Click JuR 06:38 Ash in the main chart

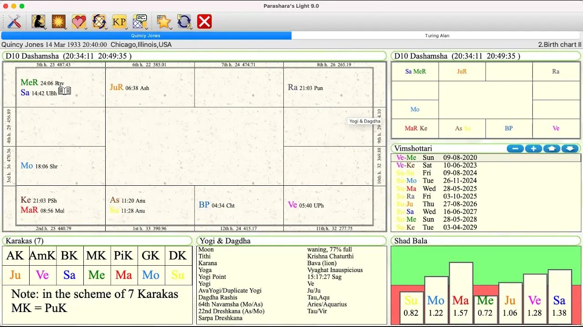pyautogui.click(x=129, y=87)
